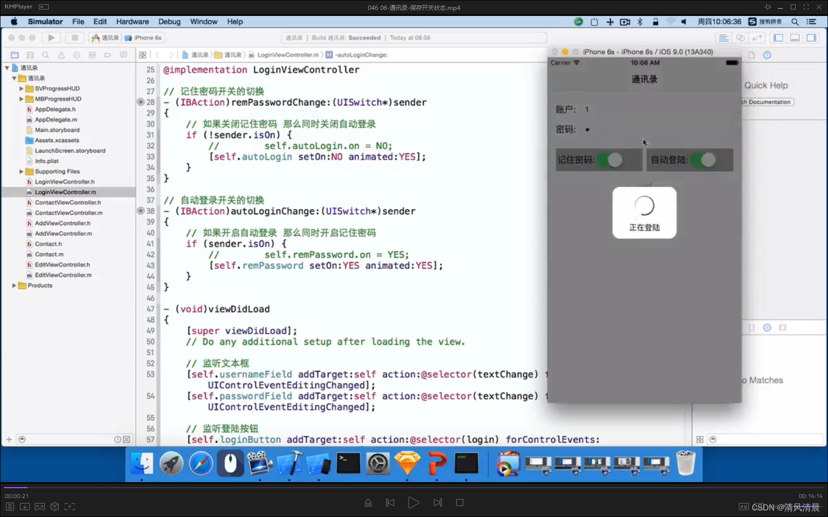Open the project navigator folder icon

(15, 55)
